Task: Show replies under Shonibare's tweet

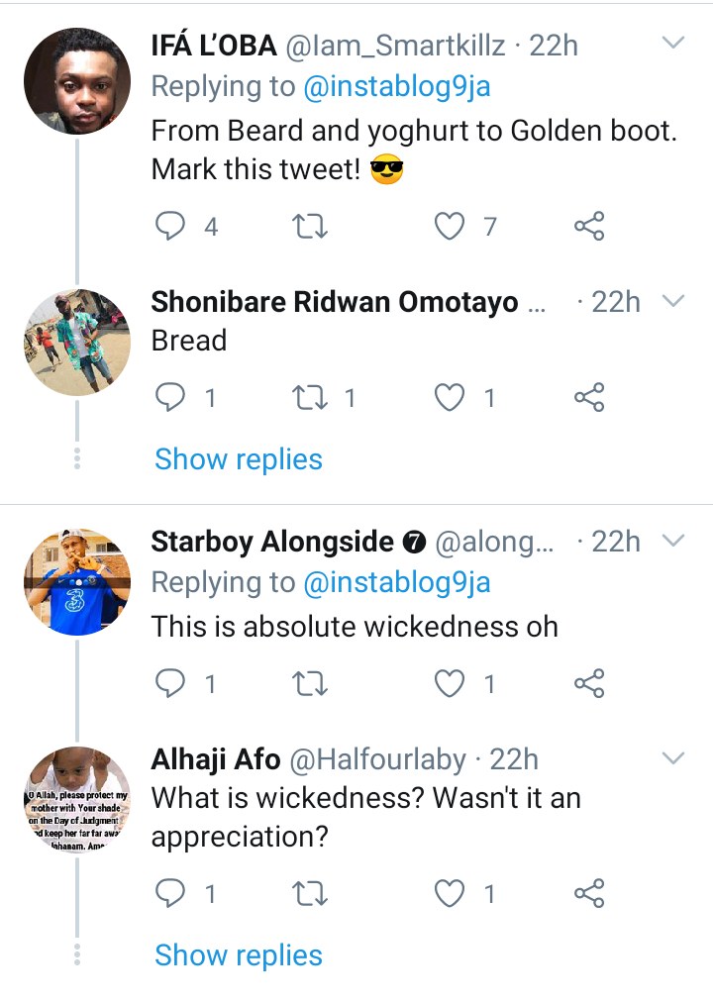Action: tap(239, 459)
